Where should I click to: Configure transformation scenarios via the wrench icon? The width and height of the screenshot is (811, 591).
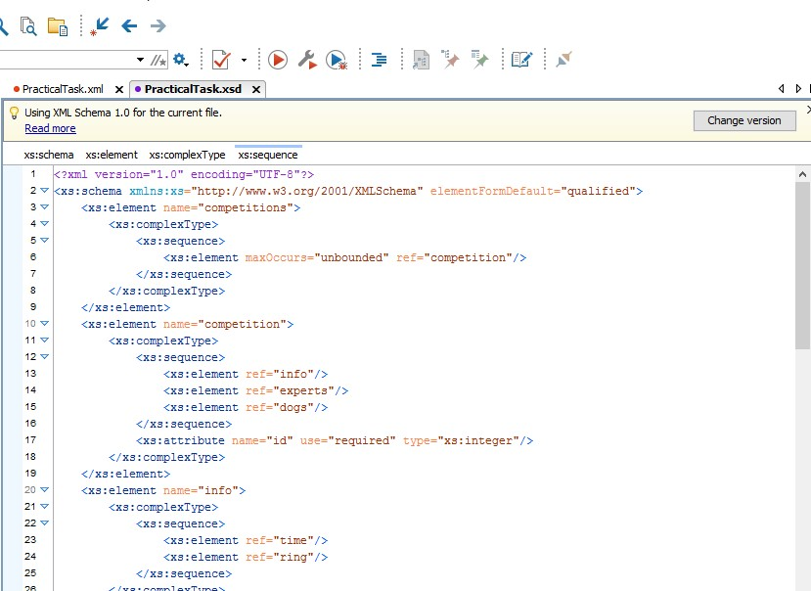pos(308,59)
